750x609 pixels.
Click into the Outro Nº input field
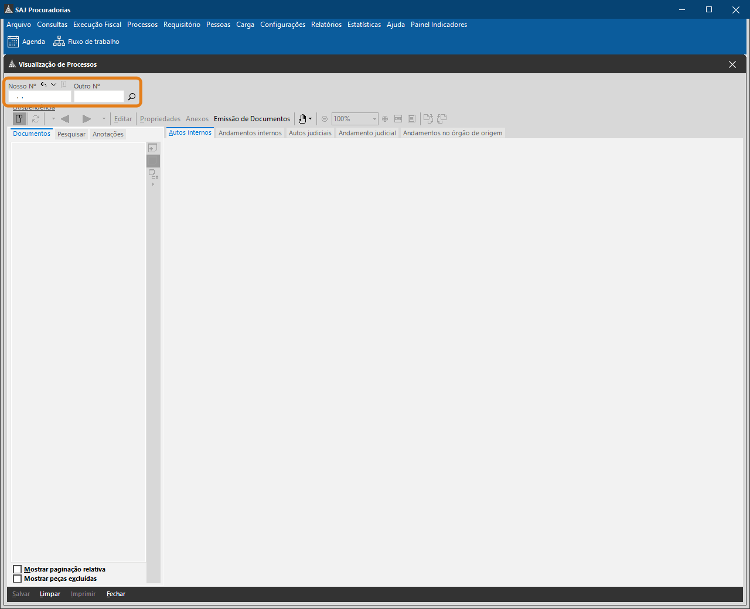tap(98, 97)
